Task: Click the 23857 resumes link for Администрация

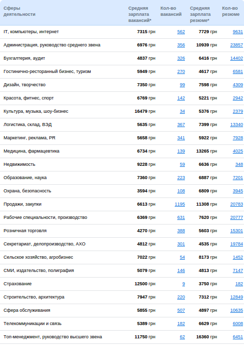Action: [236, 45]
